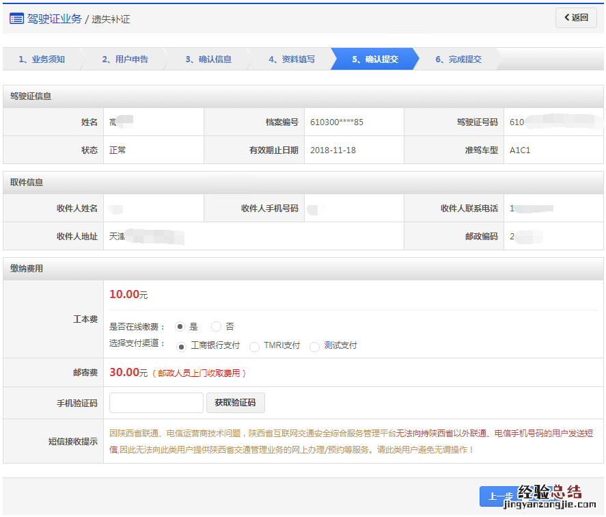Click the 获取验证码 button
The width and height of the screenshot is (606, 517).
click(x=235, y=403)
